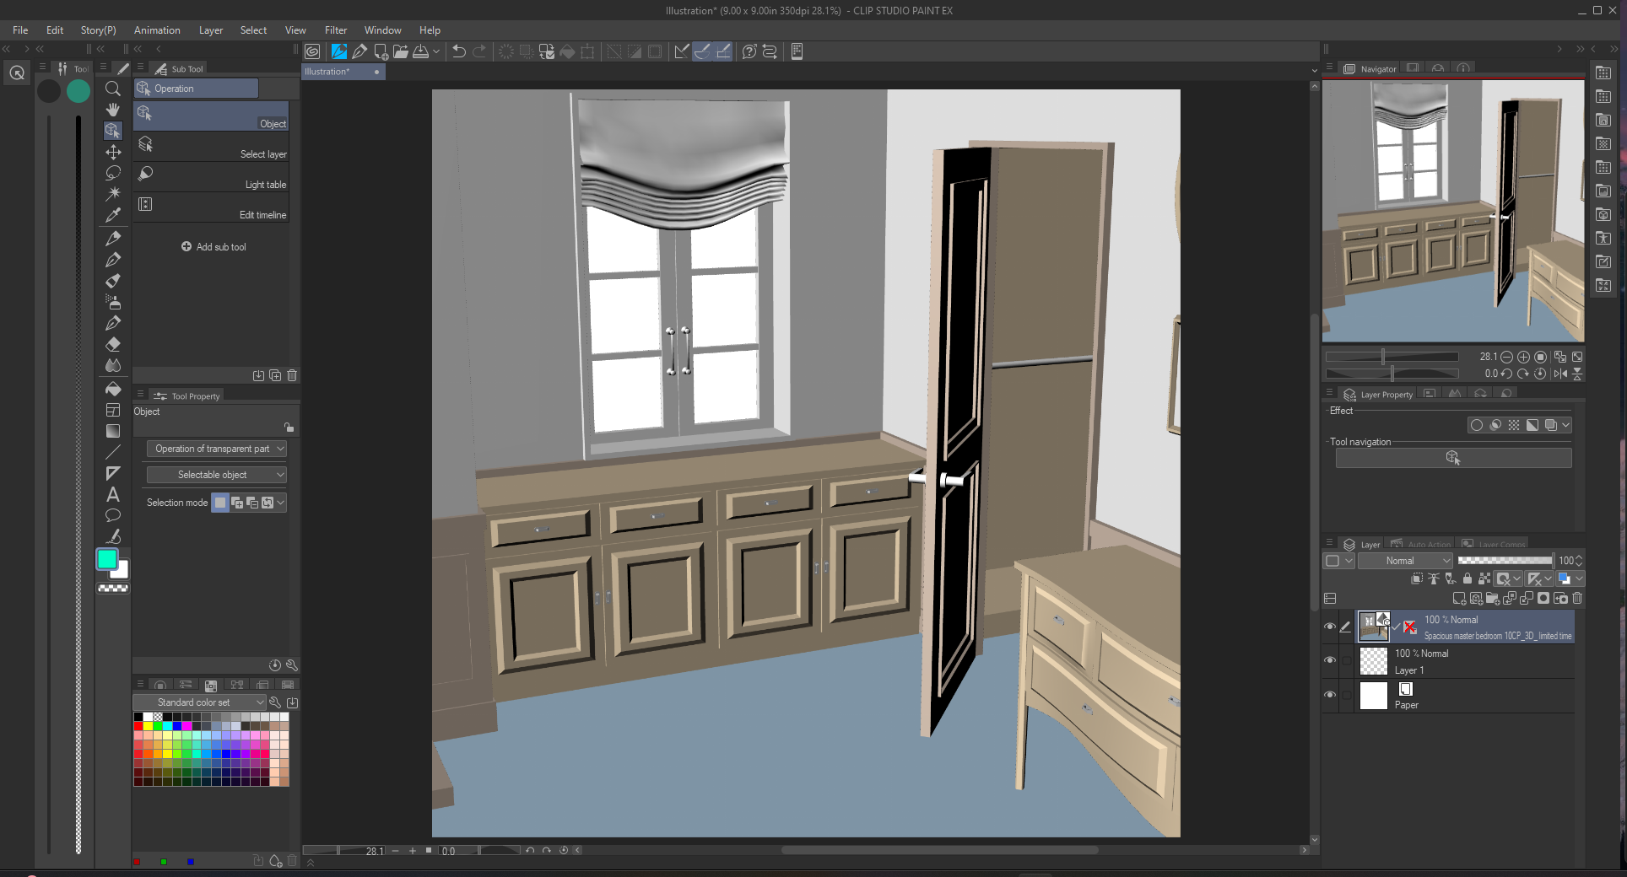Click Add sub tool button

[214, 247]
